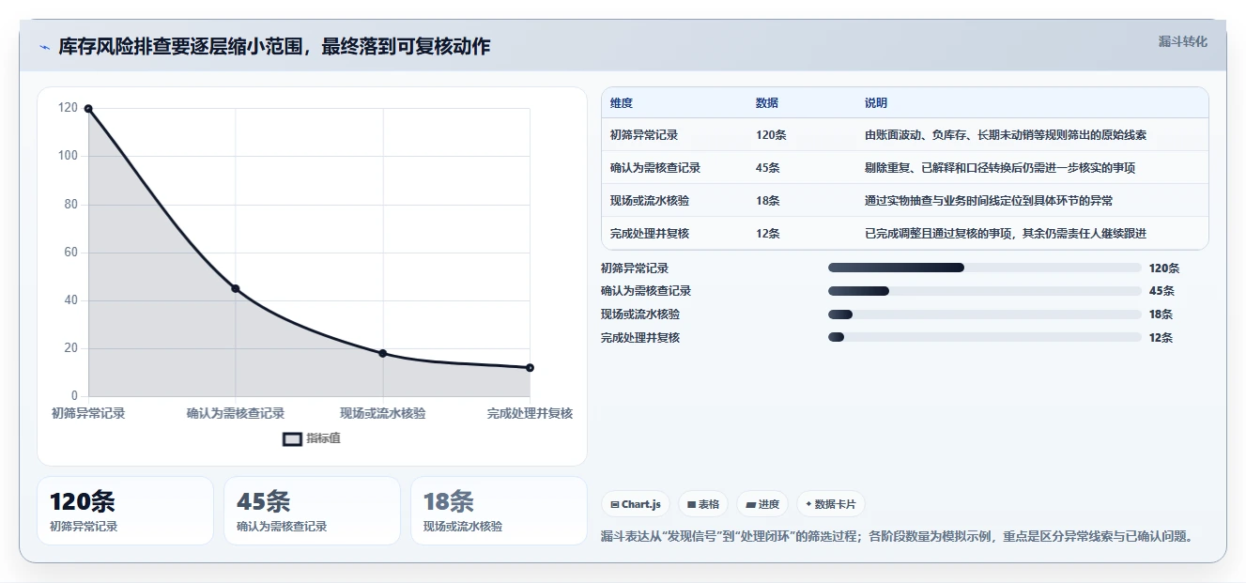The width and height of the screenshot is (1246, 583).
Task: Select the 进度 chip
Action: (x=762, y=504)
